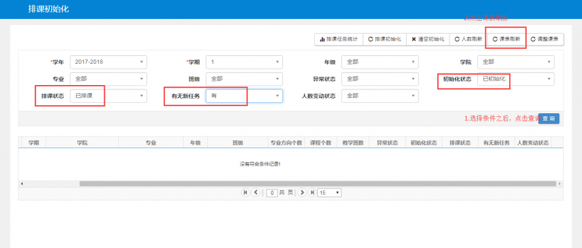The image size is (582, 248).
Task: Expand the 有无新任务 dropdown
Action: (x=244, y=96)
